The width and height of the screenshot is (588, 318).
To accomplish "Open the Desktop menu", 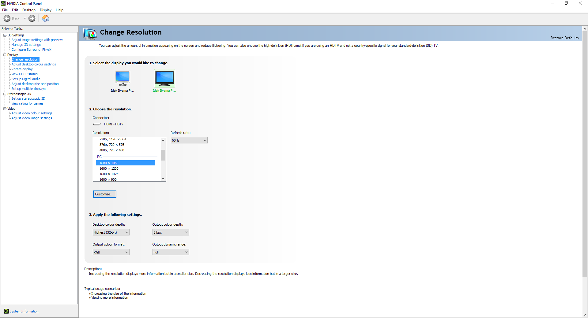I will point(29,10).
